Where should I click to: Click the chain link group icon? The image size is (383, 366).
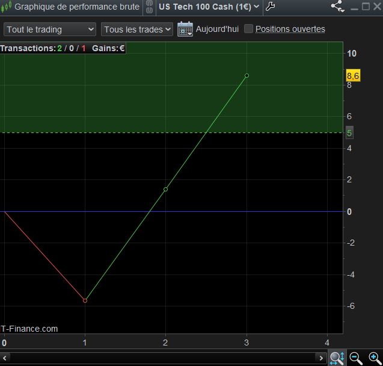click(x=149, y=7)
